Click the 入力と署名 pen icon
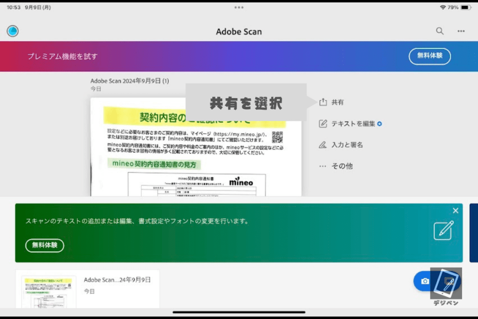 point(323,145)
